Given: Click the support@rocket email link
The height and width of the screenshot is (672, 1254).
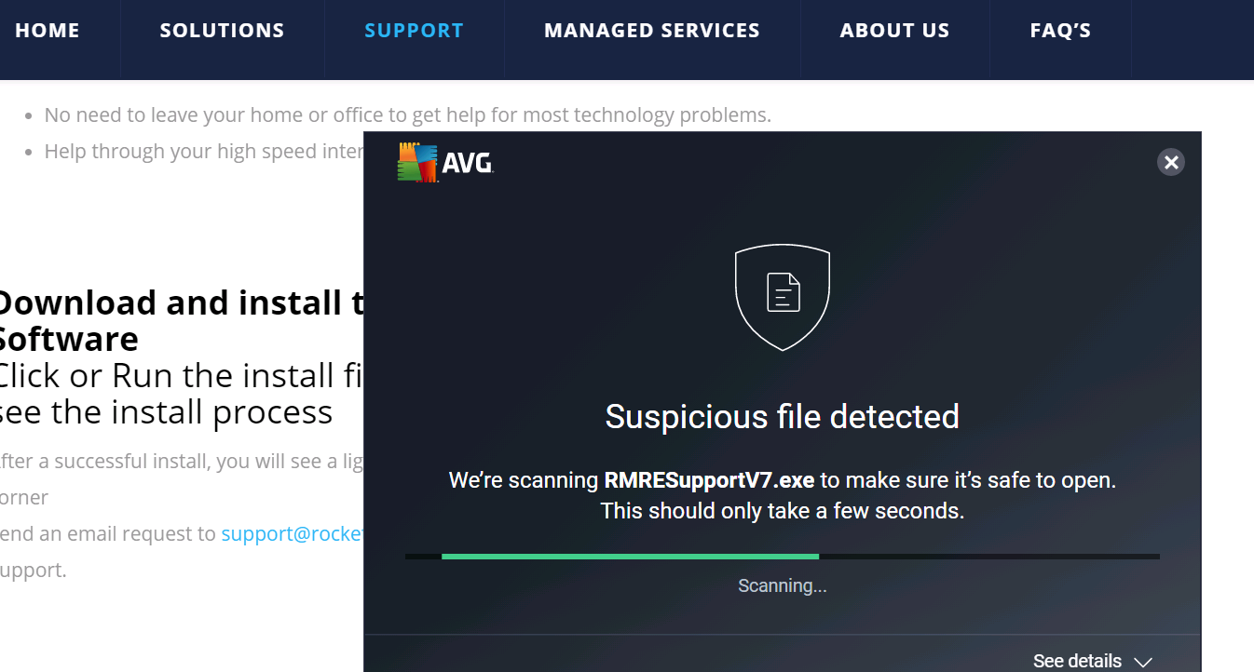Looking at the screenshot, I should [x=292, y=534].
